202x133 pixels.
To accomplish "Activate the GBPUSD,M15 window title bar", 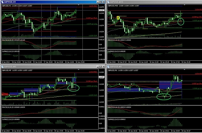I will click(154, 2).
